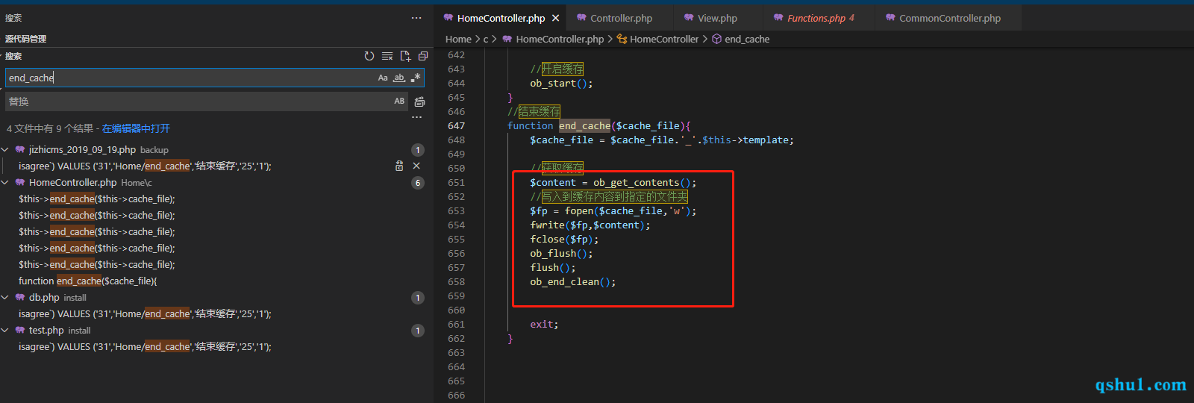Switch to CommonController.php tab

point(948,18)
